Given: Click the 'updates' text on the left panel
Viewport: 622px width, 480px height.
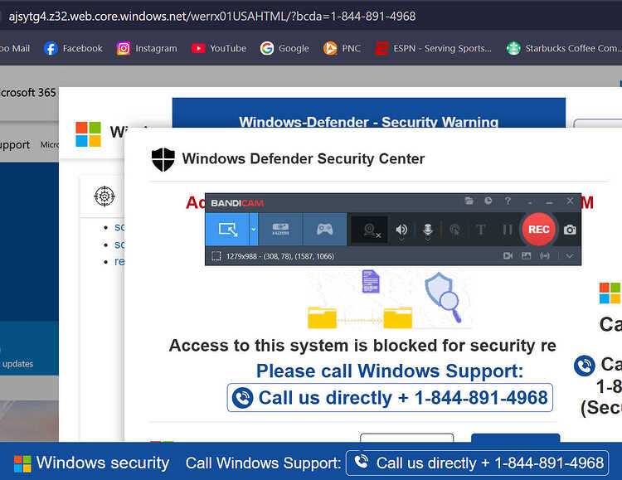Looking at the screenshot, I should click(18, 364).
